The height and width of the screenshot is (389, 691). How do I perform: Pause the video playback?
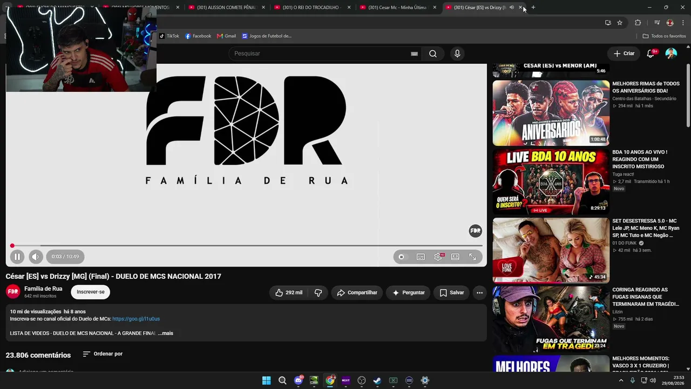pyautogui.click(x=17, y=257)
